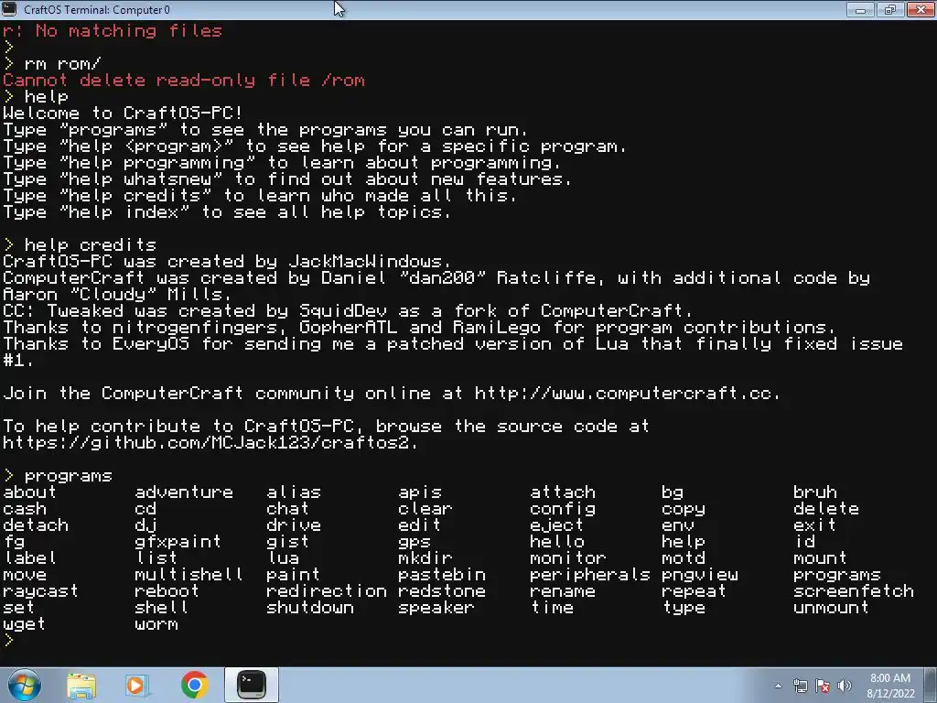This screenshot has width=937, height=703.
Task: Click the 'gist' program name
Action: 288,542
